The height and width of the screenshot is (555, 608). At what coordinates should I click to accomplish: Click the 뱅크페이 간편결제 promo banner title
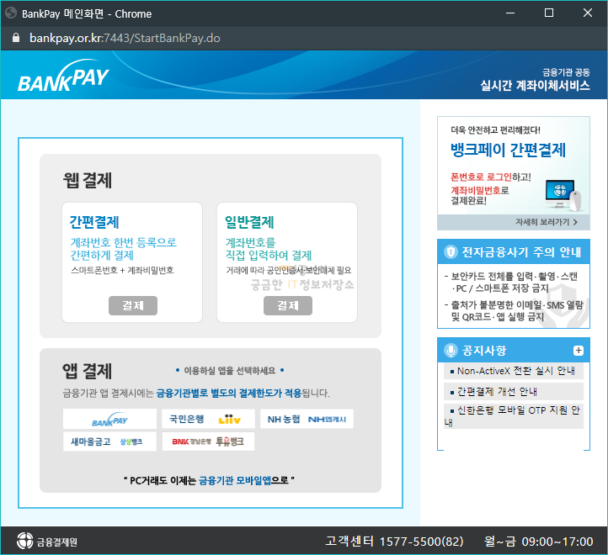(508, 151)
